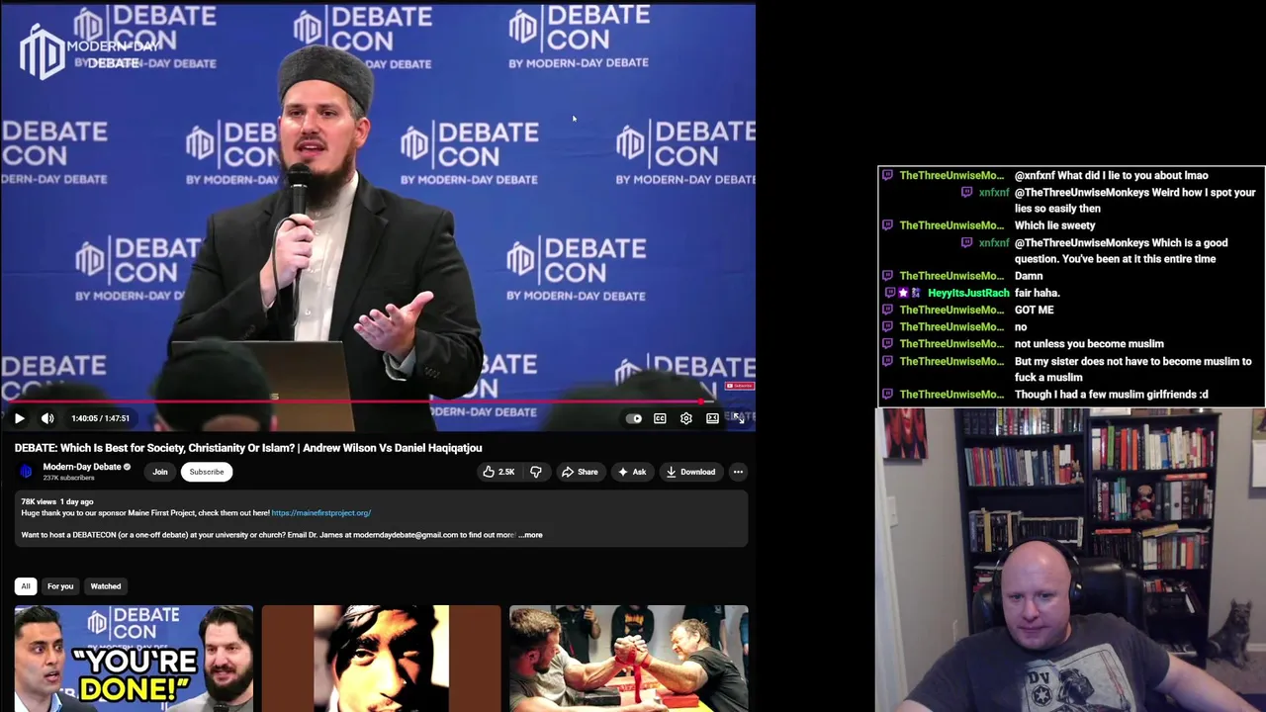Click the verified badge next to channel name
Image resolution: width=1266 pixels, height=712 pixels.
tap(127, 467)
